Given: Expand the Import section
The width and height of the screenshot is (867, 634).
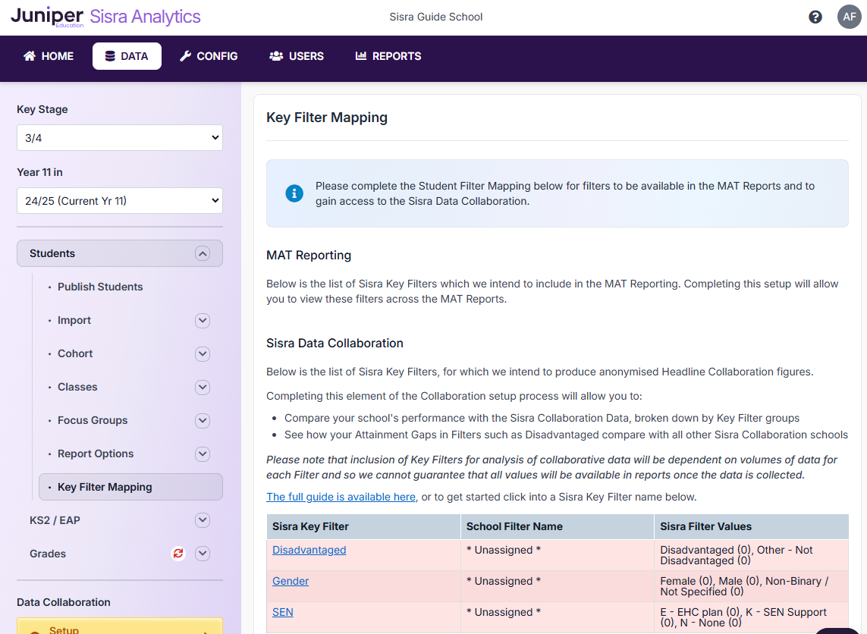Looking at the screenshot, I should tap(202, 320).
